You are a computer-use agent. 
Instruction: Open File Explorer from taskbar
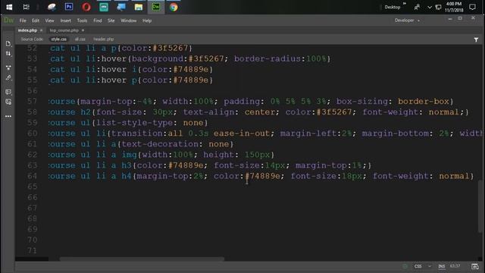pyautogui.click(x=139, y=7)
